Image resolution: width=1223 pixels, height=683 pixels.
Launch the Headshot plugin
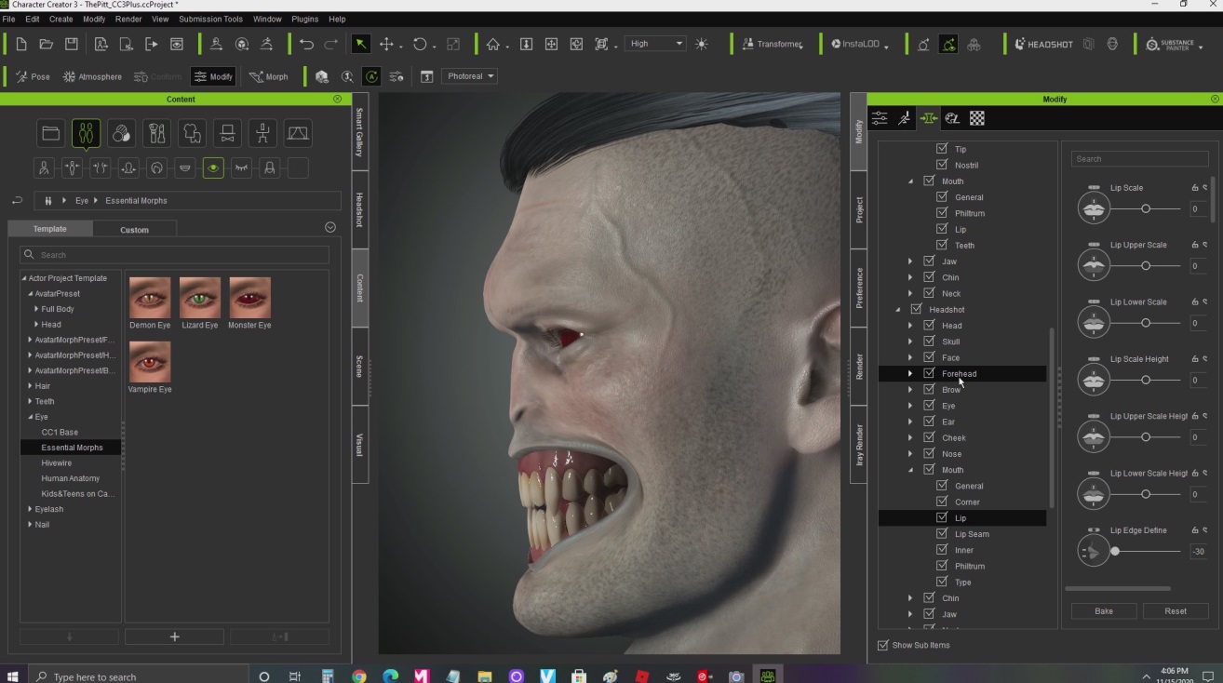(1043, 44)
